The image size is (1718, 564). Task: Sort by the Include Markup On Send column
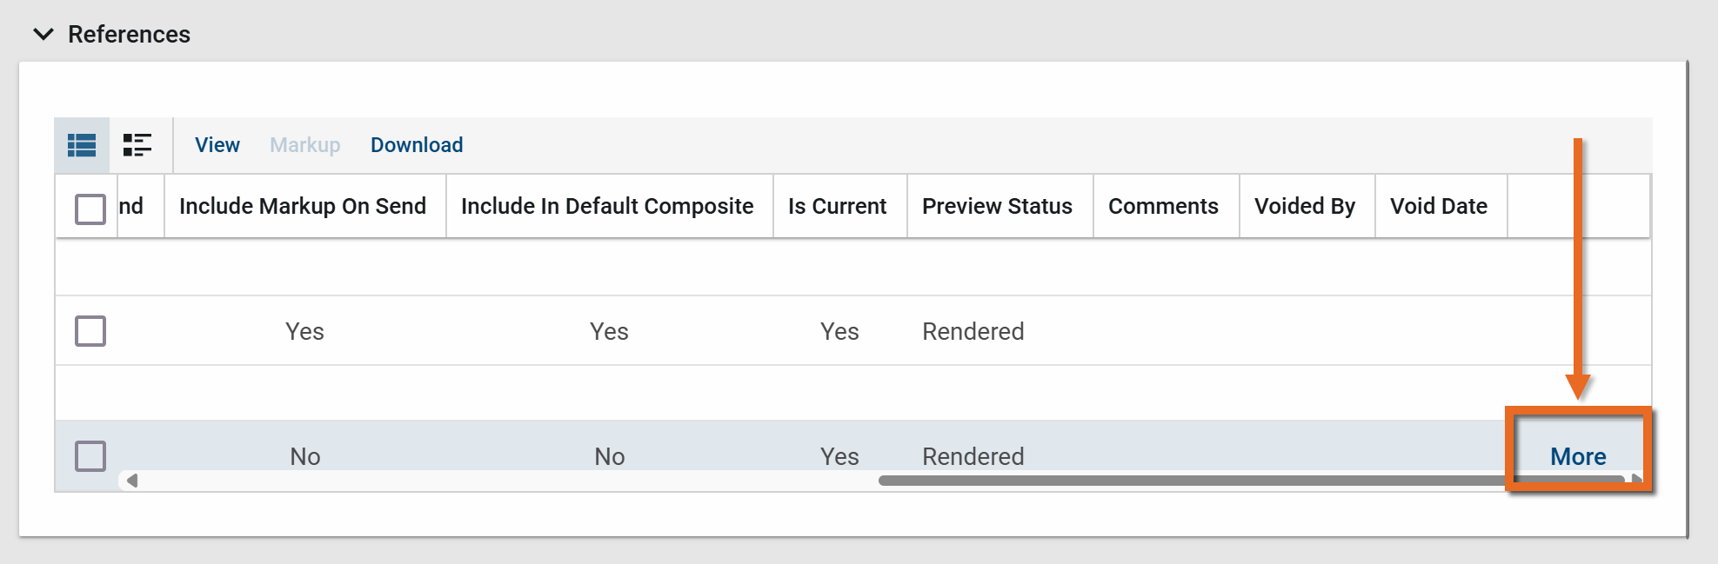pyautogui.click(x=303, y=206)
